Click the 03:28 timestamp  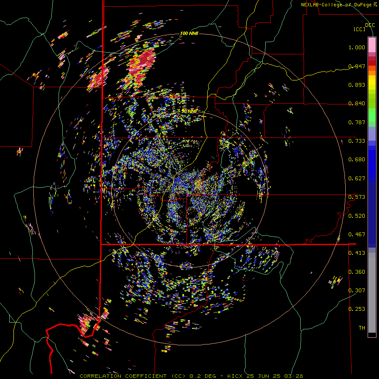[293, 376]
